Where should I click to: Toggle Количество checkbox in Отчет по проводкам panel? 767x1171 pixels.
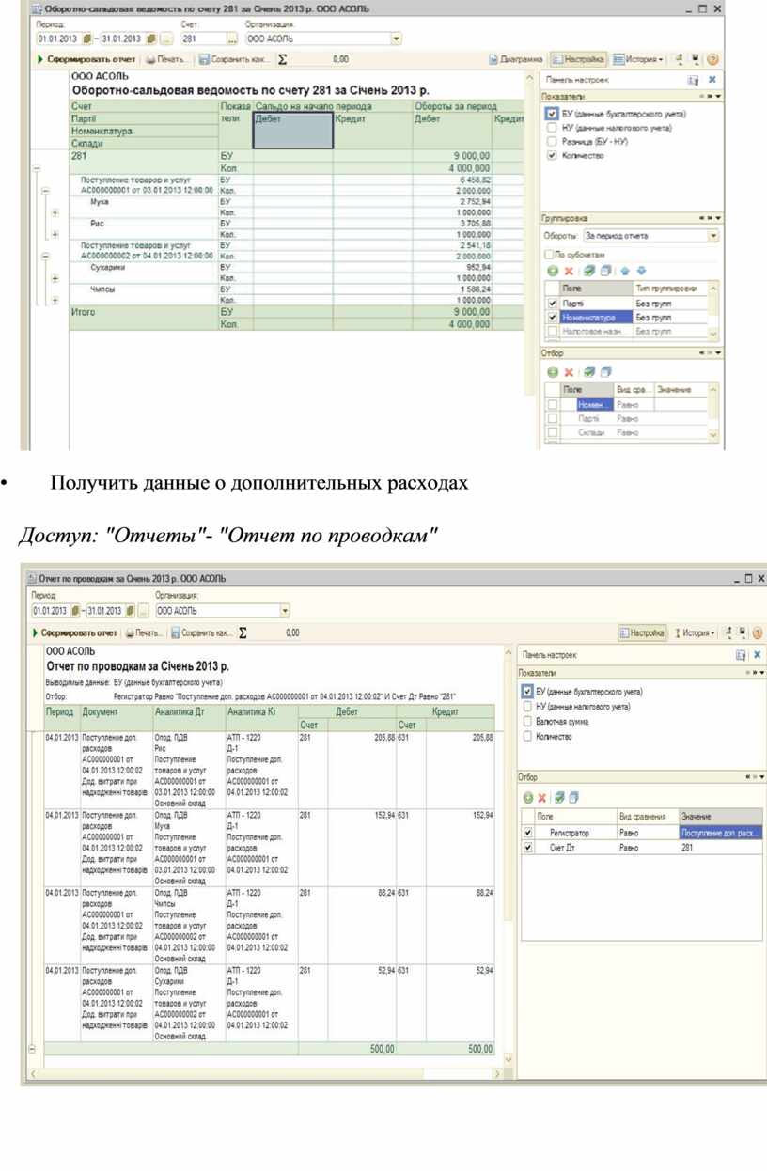click(527, 736)
